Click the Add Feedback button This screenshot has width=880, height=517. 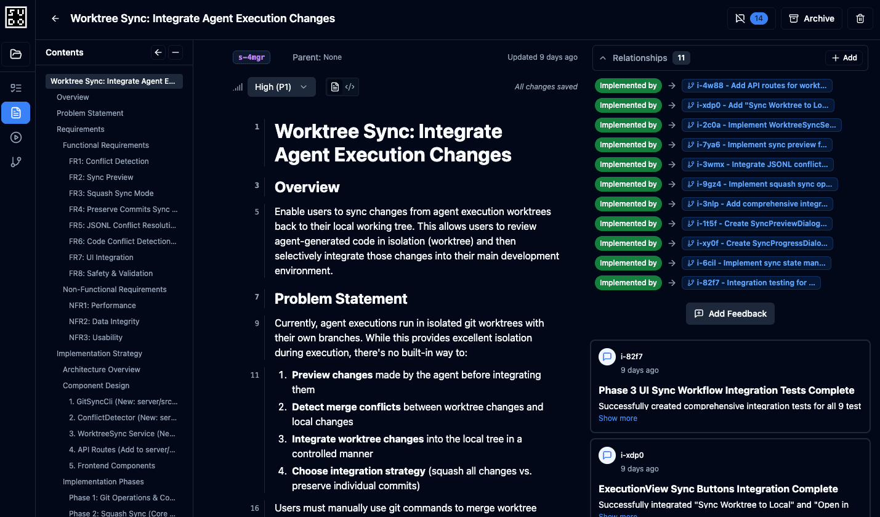(x=730, y=314)
